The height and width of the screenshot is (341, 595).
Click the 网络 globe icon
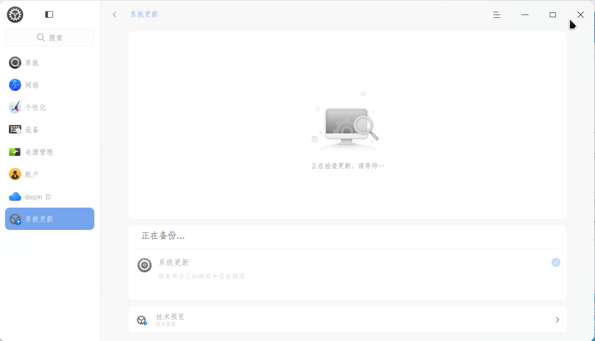pyautogui.click(x=15, y=85)
